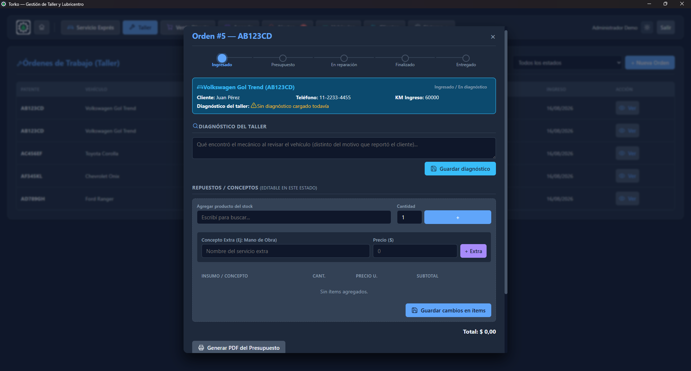Click the magnifier icon beside Diagnóstico del Taller
The width and height of the screenshot is (691, 371).
(x=195, y=126)
